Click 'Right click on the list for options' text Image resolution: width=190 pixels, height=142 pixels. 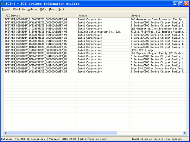(157, 139)
